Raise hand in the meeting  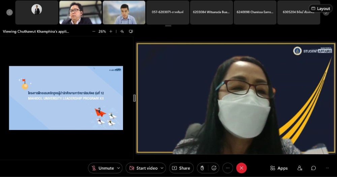(202, 168)
